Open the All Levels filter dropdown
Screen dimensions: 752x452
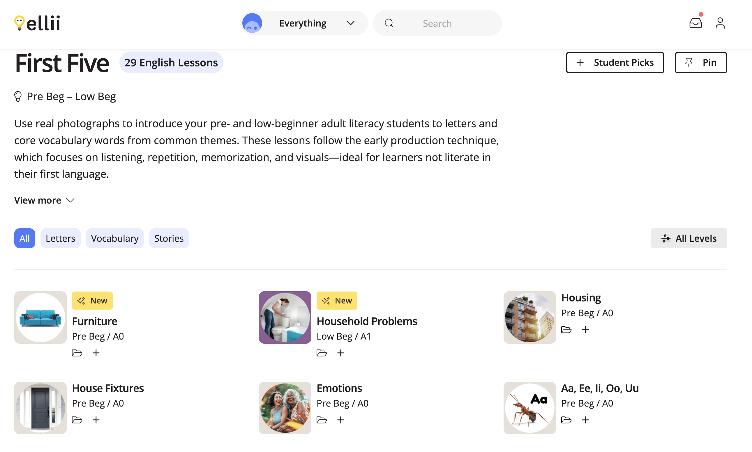(689, 238)
